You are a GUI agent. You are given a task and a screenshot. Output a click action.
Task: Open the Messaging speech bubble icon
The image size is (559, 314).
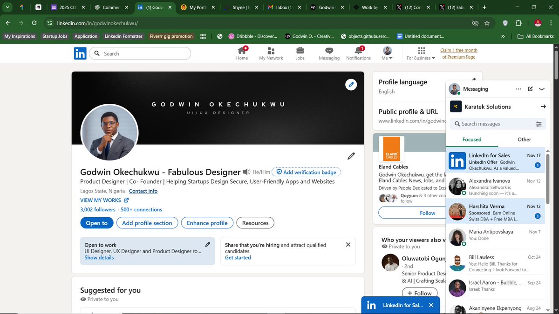point(329,50)
